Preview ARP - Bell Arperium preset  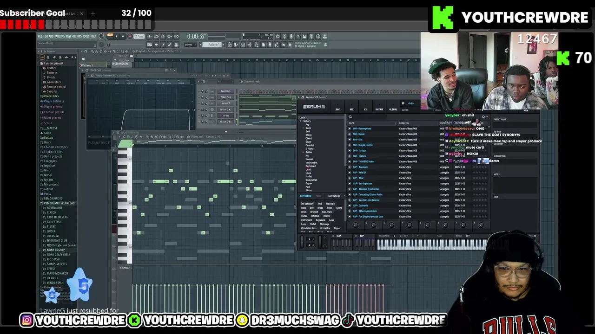click(350, 184)
